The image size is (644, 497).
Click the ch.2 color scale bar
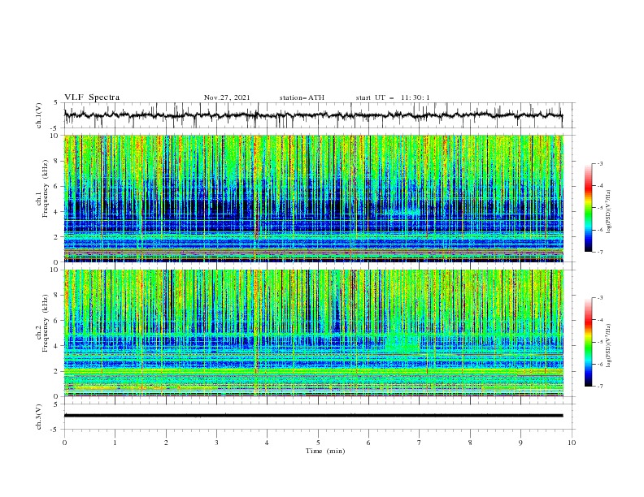coord(589,342)
